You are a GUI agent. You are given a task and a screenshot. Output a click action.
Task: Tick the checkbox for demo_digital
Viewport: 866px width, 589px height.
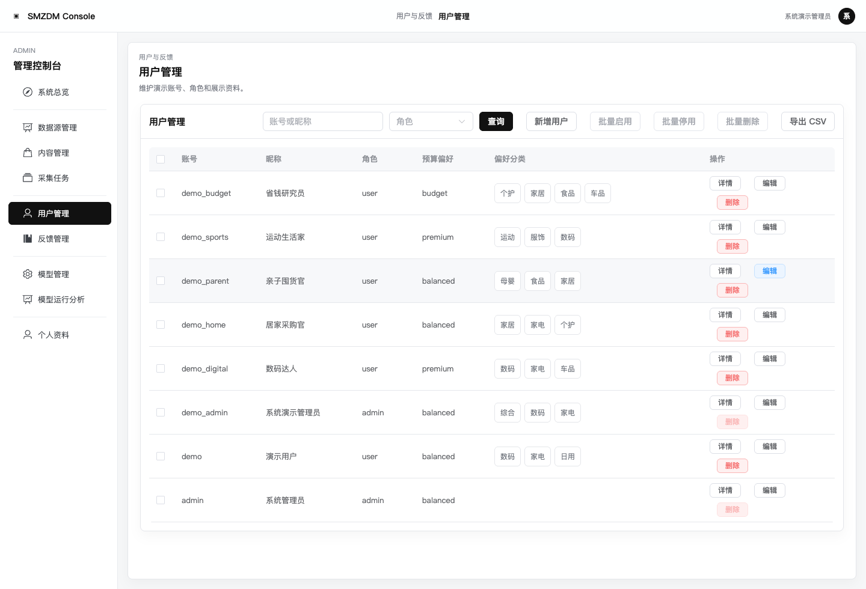161,368
